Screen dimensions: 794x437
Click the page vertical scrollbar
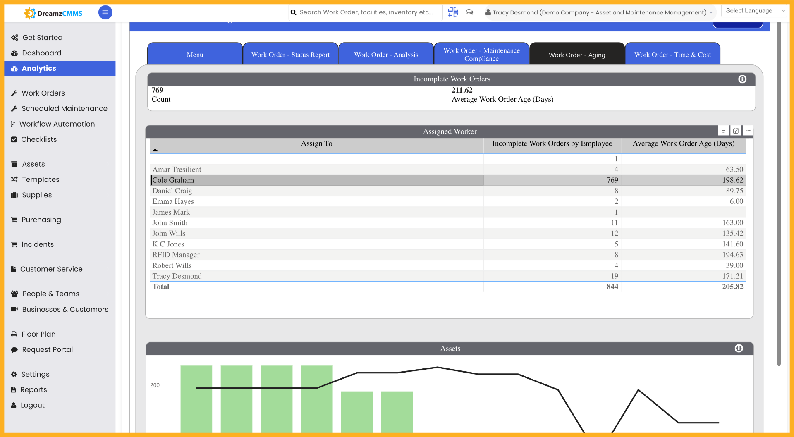click(779, 194)
